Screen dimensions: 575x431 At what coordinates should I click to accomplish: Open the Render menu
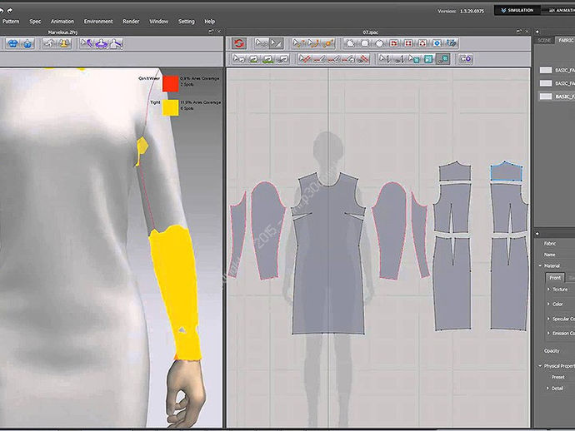[x=131, y=22]
